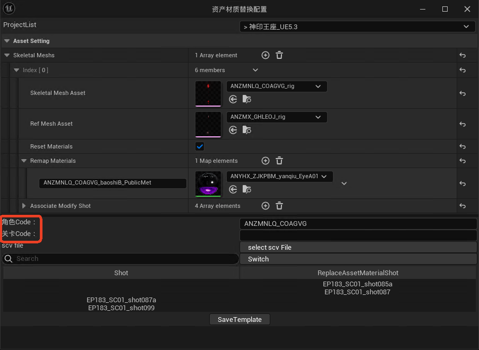Screen dimensions: 479x350
Task: Toggle the Reset Materials checkbox
Action: click(x=200, y=146)
